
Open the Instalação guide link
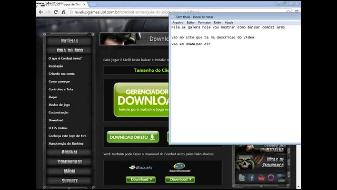click(x=56, y=66)
